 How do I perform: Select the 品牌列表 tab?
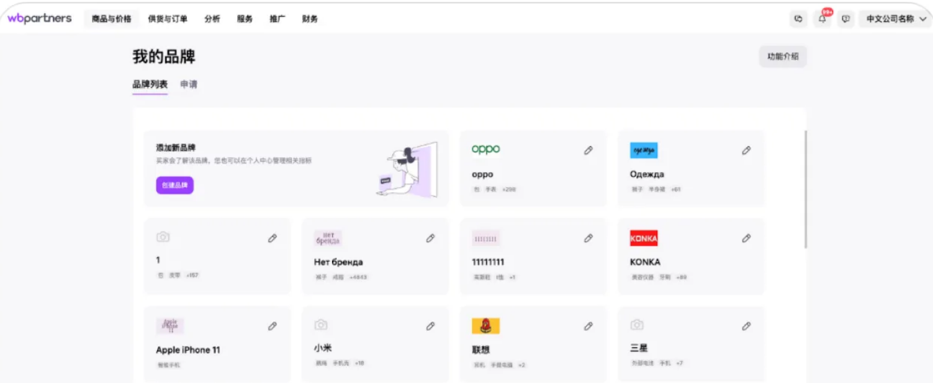[149, 84]
